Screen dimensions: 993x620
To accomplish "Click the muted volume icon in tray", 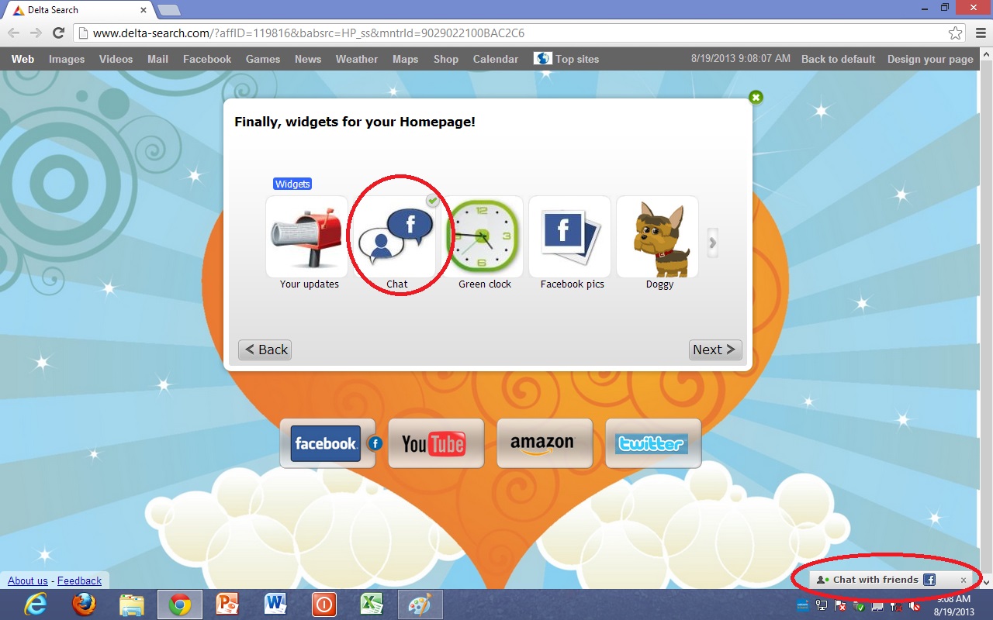I will (x=915, y=605).
